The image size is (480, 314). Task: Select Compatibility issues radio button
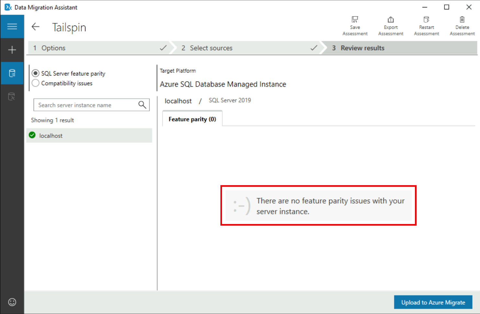36,83
